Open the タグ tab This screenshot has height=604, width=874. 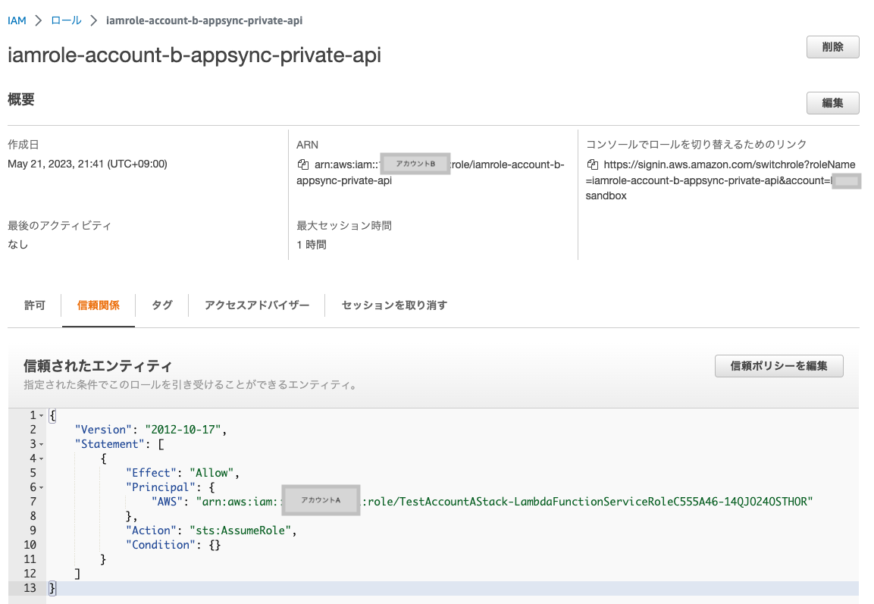tap(161, 305)
